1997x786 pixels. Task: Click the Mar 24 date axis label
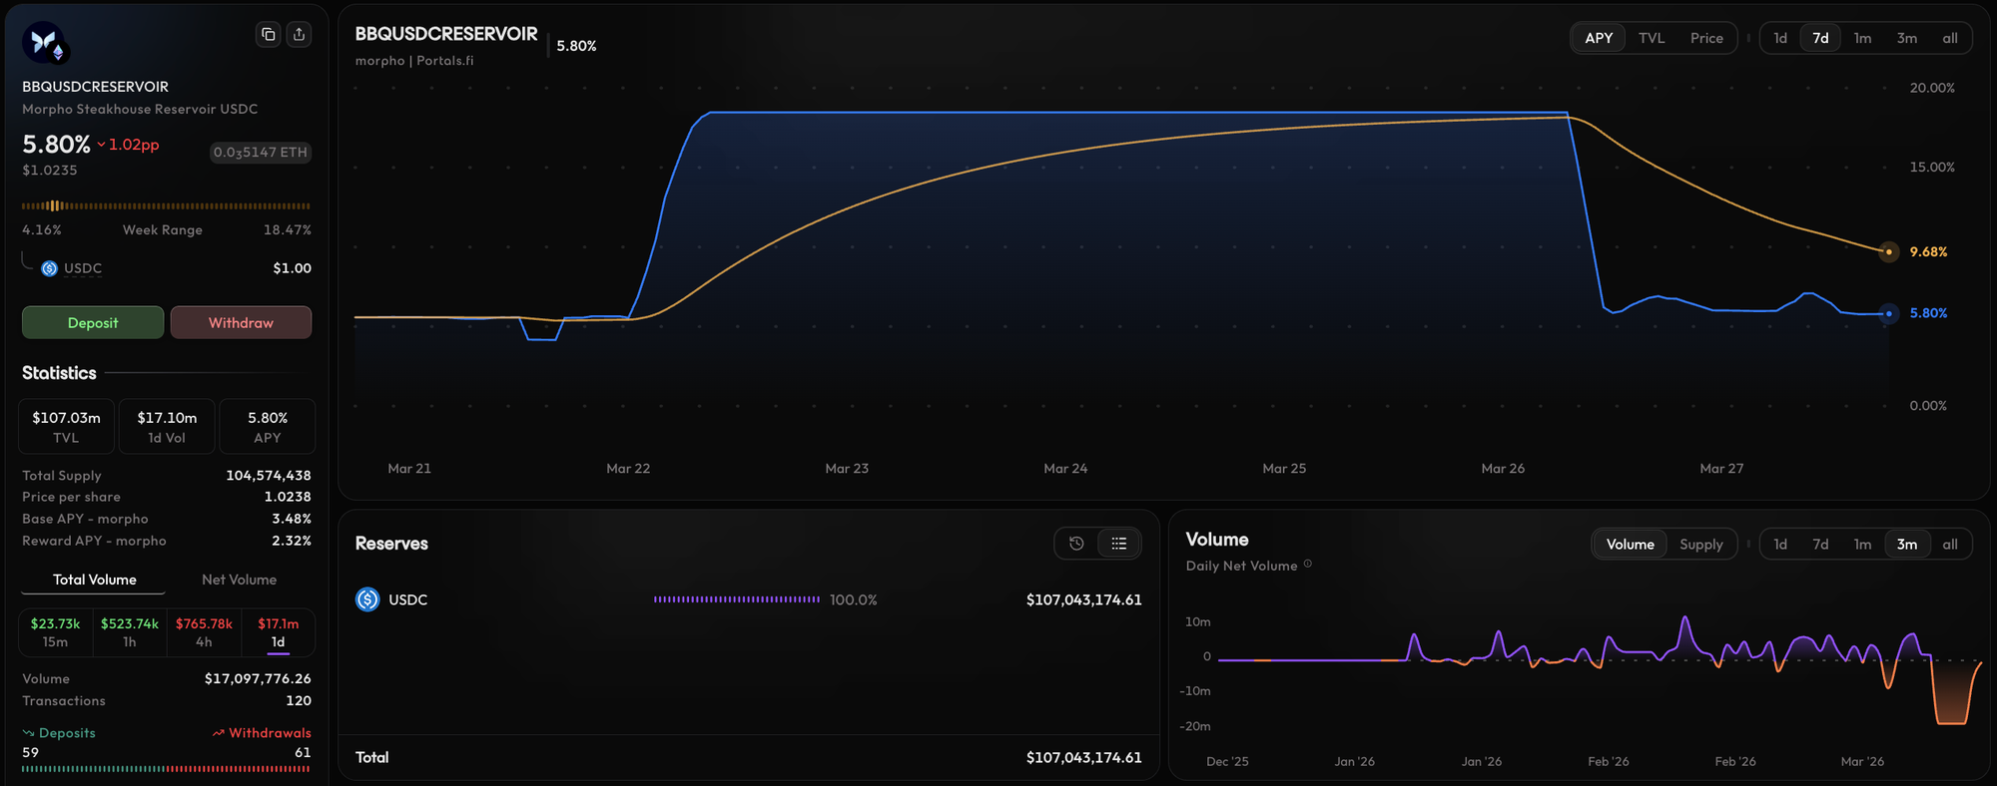1065,468
